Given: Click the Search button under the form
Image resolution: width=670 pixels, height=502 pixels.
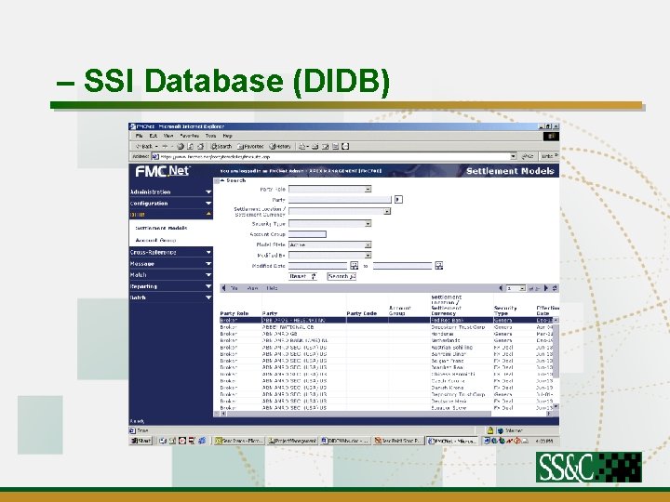Looking at the screenshot, I should point(342,277).
